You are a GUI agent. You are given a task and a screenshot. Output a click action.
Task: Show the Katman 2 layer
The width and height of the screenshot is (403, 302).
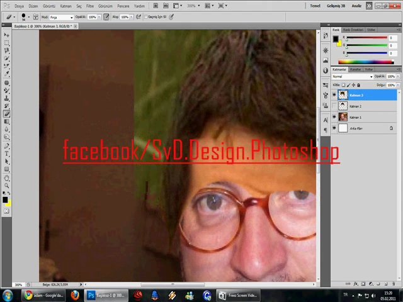(334, 106)
